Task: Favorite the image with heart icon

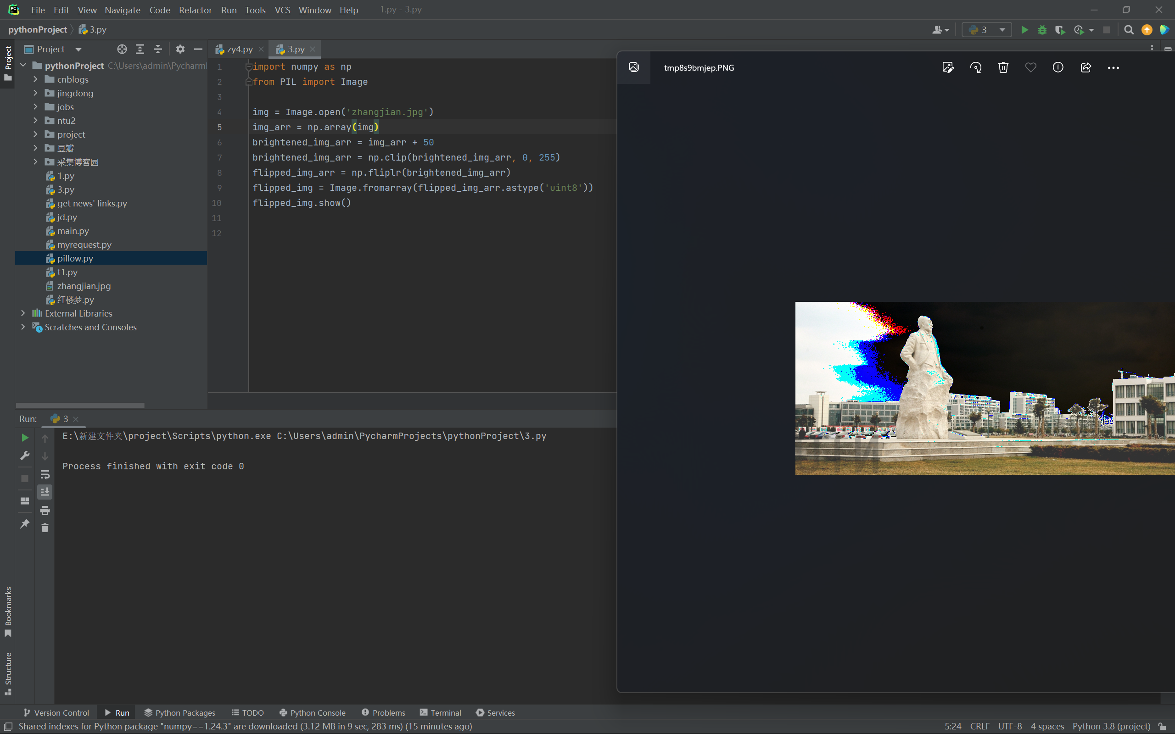Action: coord(1030,67)
